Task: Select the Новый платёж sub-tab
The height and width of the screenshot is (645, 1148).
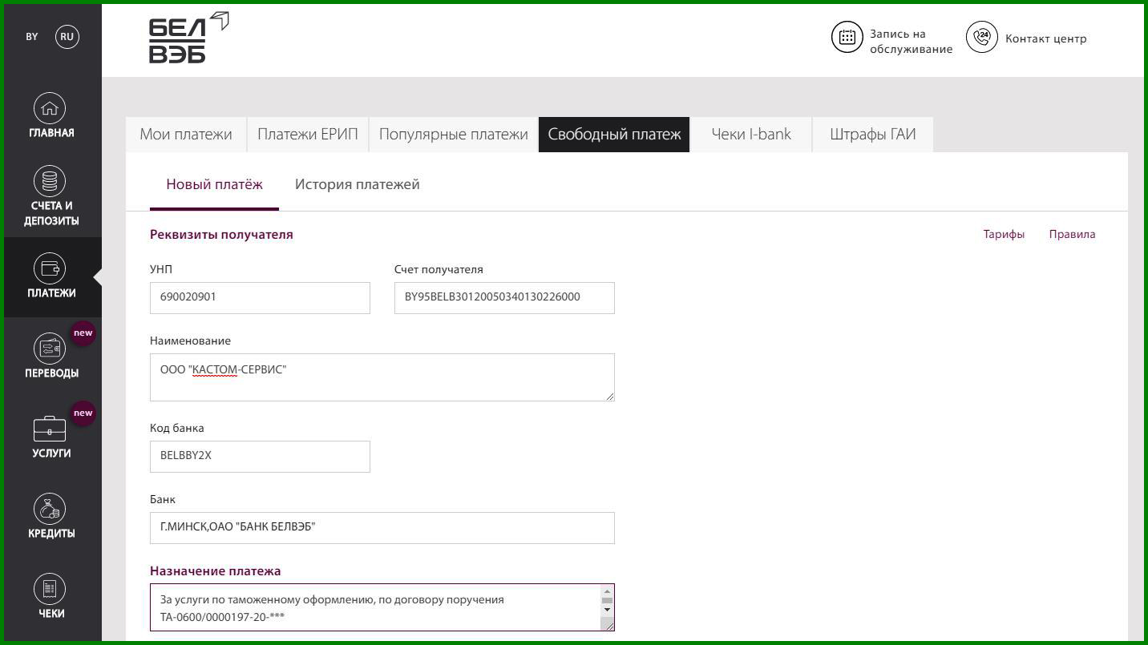Action: tap(214, 184)
